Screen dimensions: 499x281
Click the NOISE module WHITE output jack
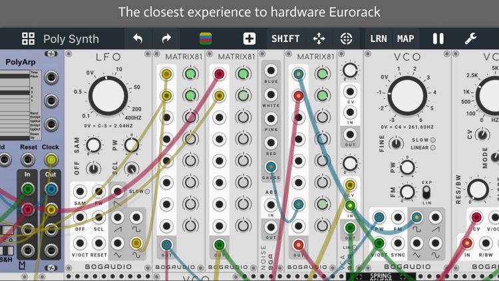(x=271, y=95)
